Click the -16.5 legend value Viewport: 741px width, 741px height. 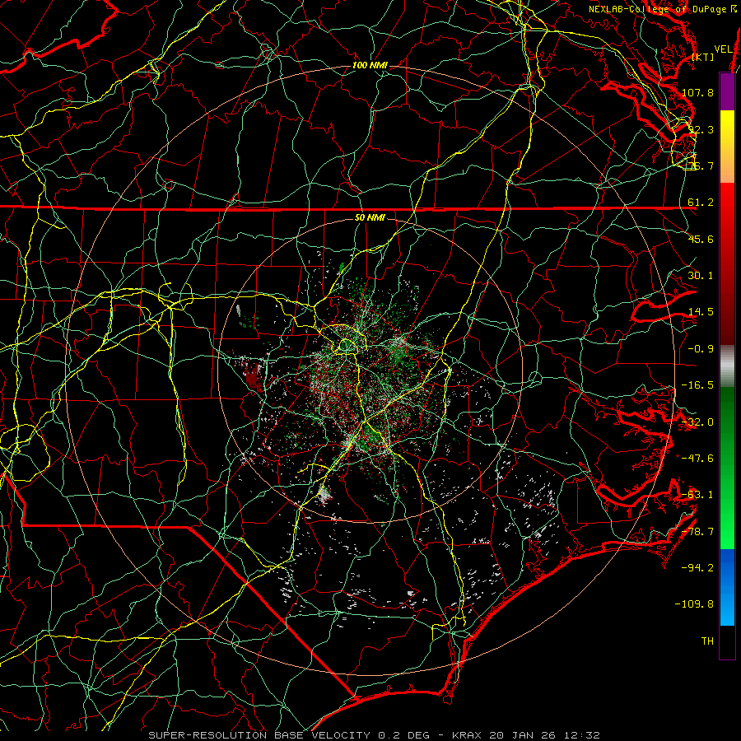point(697,385)
